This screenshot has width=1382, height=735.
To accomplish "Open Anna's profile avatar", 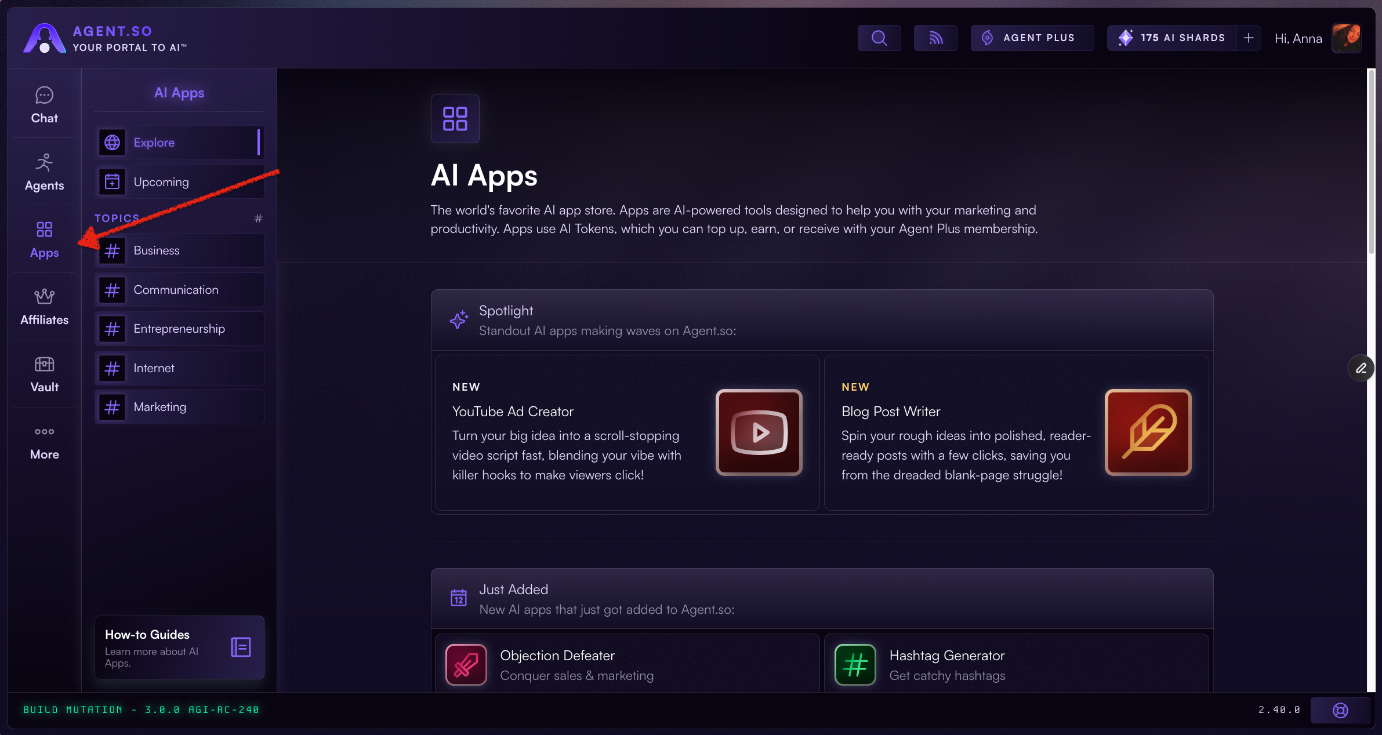I will [1346, 38].
